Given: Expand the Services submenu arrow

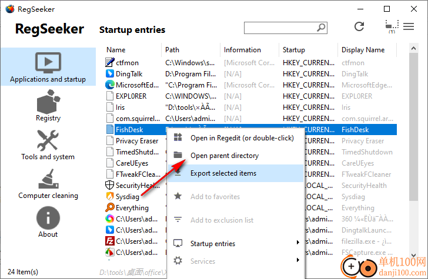Looking at the screenshot, I should 298,260.
